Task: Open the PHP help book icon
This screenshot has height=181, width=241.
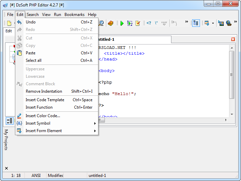Action: (111, 23)
